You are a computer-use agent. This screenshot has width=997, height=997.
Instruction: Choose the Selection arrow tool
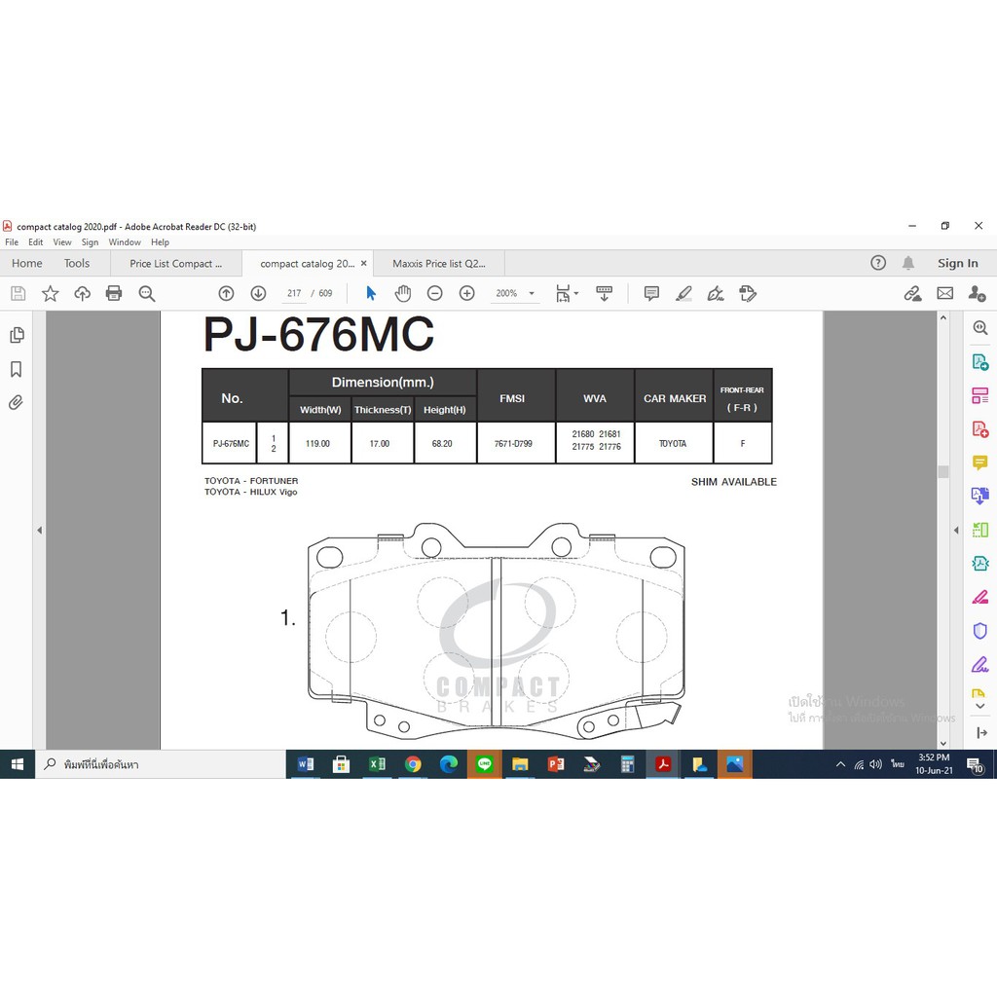(371, 293)
